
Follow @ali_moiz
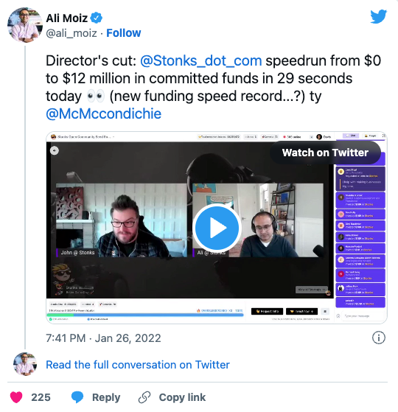pyautogui.click(x=124, y=33)
